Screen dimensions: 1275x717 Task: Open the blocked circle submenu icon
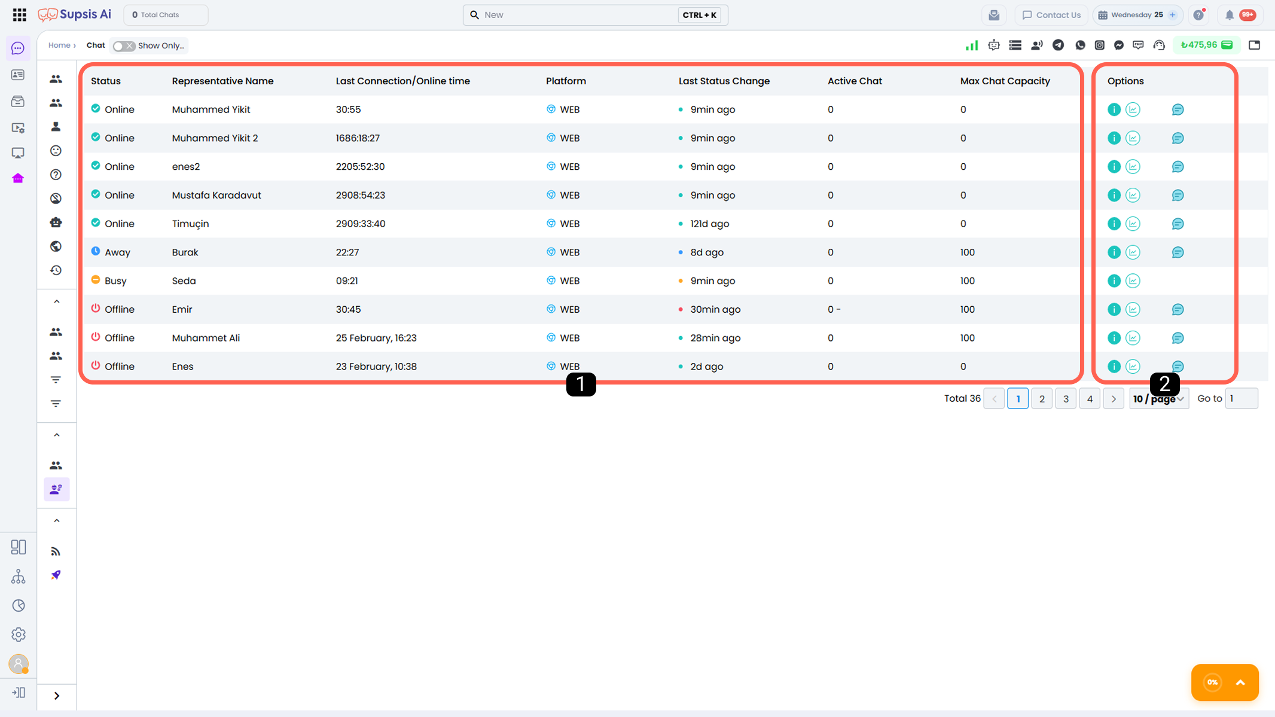pyautogui.click(x=56, y=199)
